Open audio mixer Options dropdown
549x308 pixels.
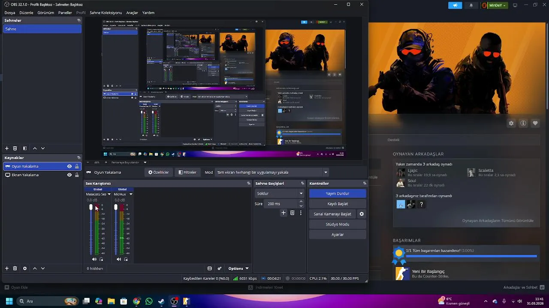(238, 269)
